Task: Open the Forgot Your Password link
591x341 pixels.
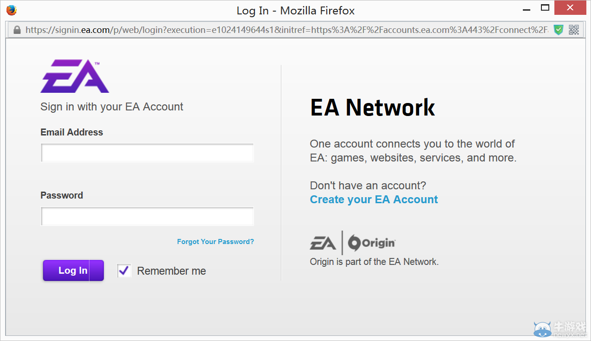Action: (216, 242)
